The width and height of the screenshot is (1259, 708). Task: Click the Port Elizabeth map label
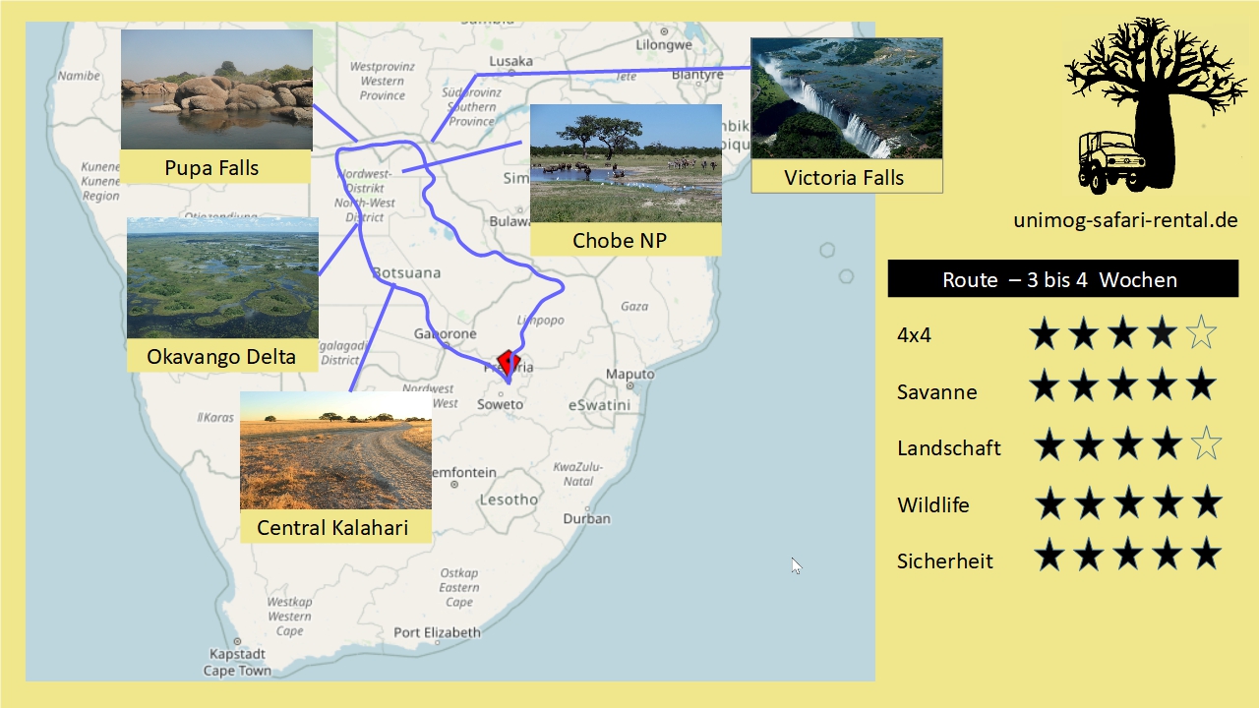(x=437, y=632)
